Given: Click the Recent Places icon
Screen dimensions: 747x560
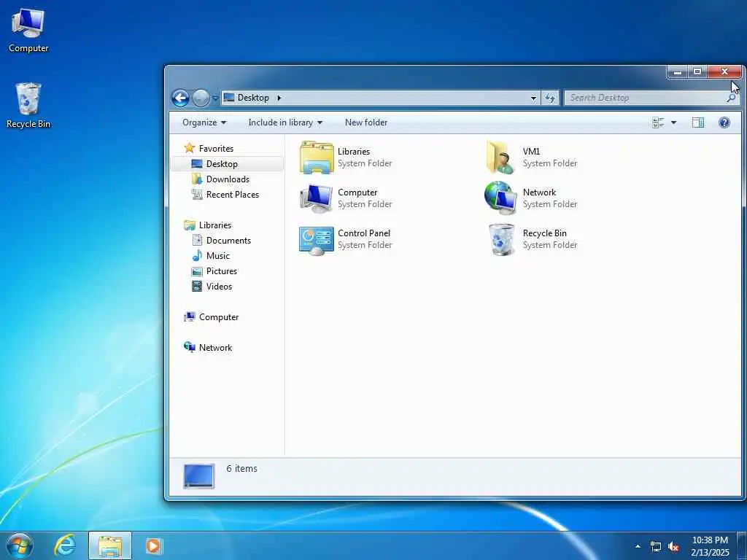Looking at the screenshot, I should coord(197,194).
